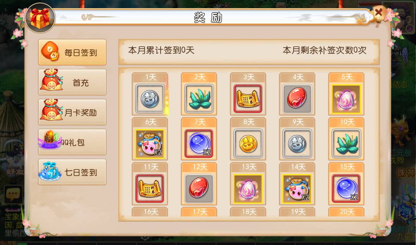Claim the day 2 green herb reward
The image size is (416, 245).
(199, 99)
